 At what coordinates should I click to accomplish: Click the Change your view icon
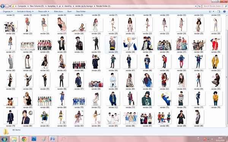(210, 11)
